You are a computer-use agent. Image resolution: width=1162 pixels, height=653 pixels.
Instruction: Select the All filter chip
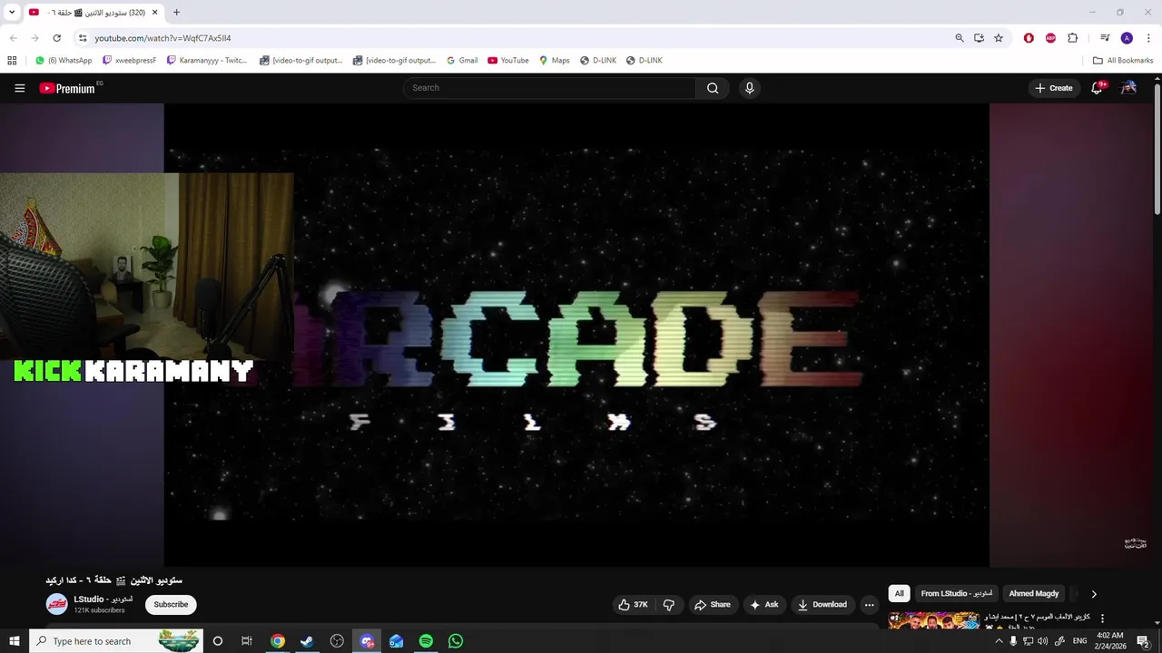(x=899, y=594)
